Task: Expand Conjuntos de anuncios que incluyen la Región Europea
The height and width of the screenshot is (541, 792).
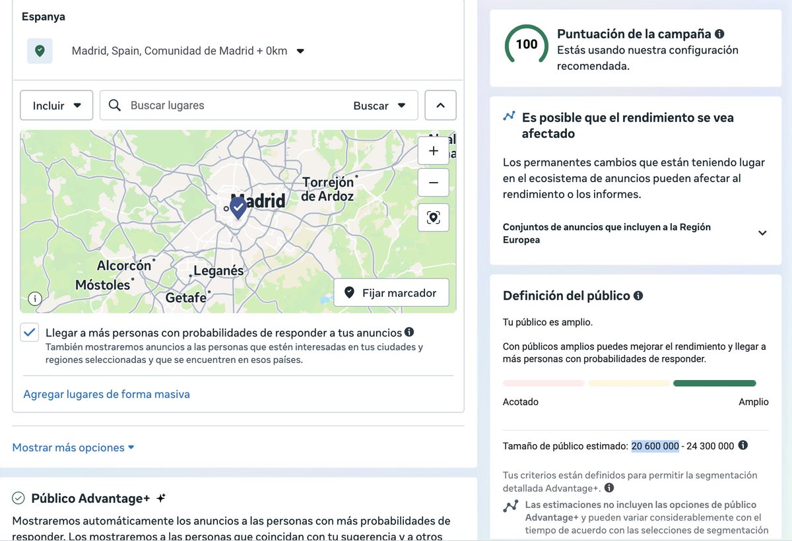Action: pyautogui.click(x=762, y=233)
